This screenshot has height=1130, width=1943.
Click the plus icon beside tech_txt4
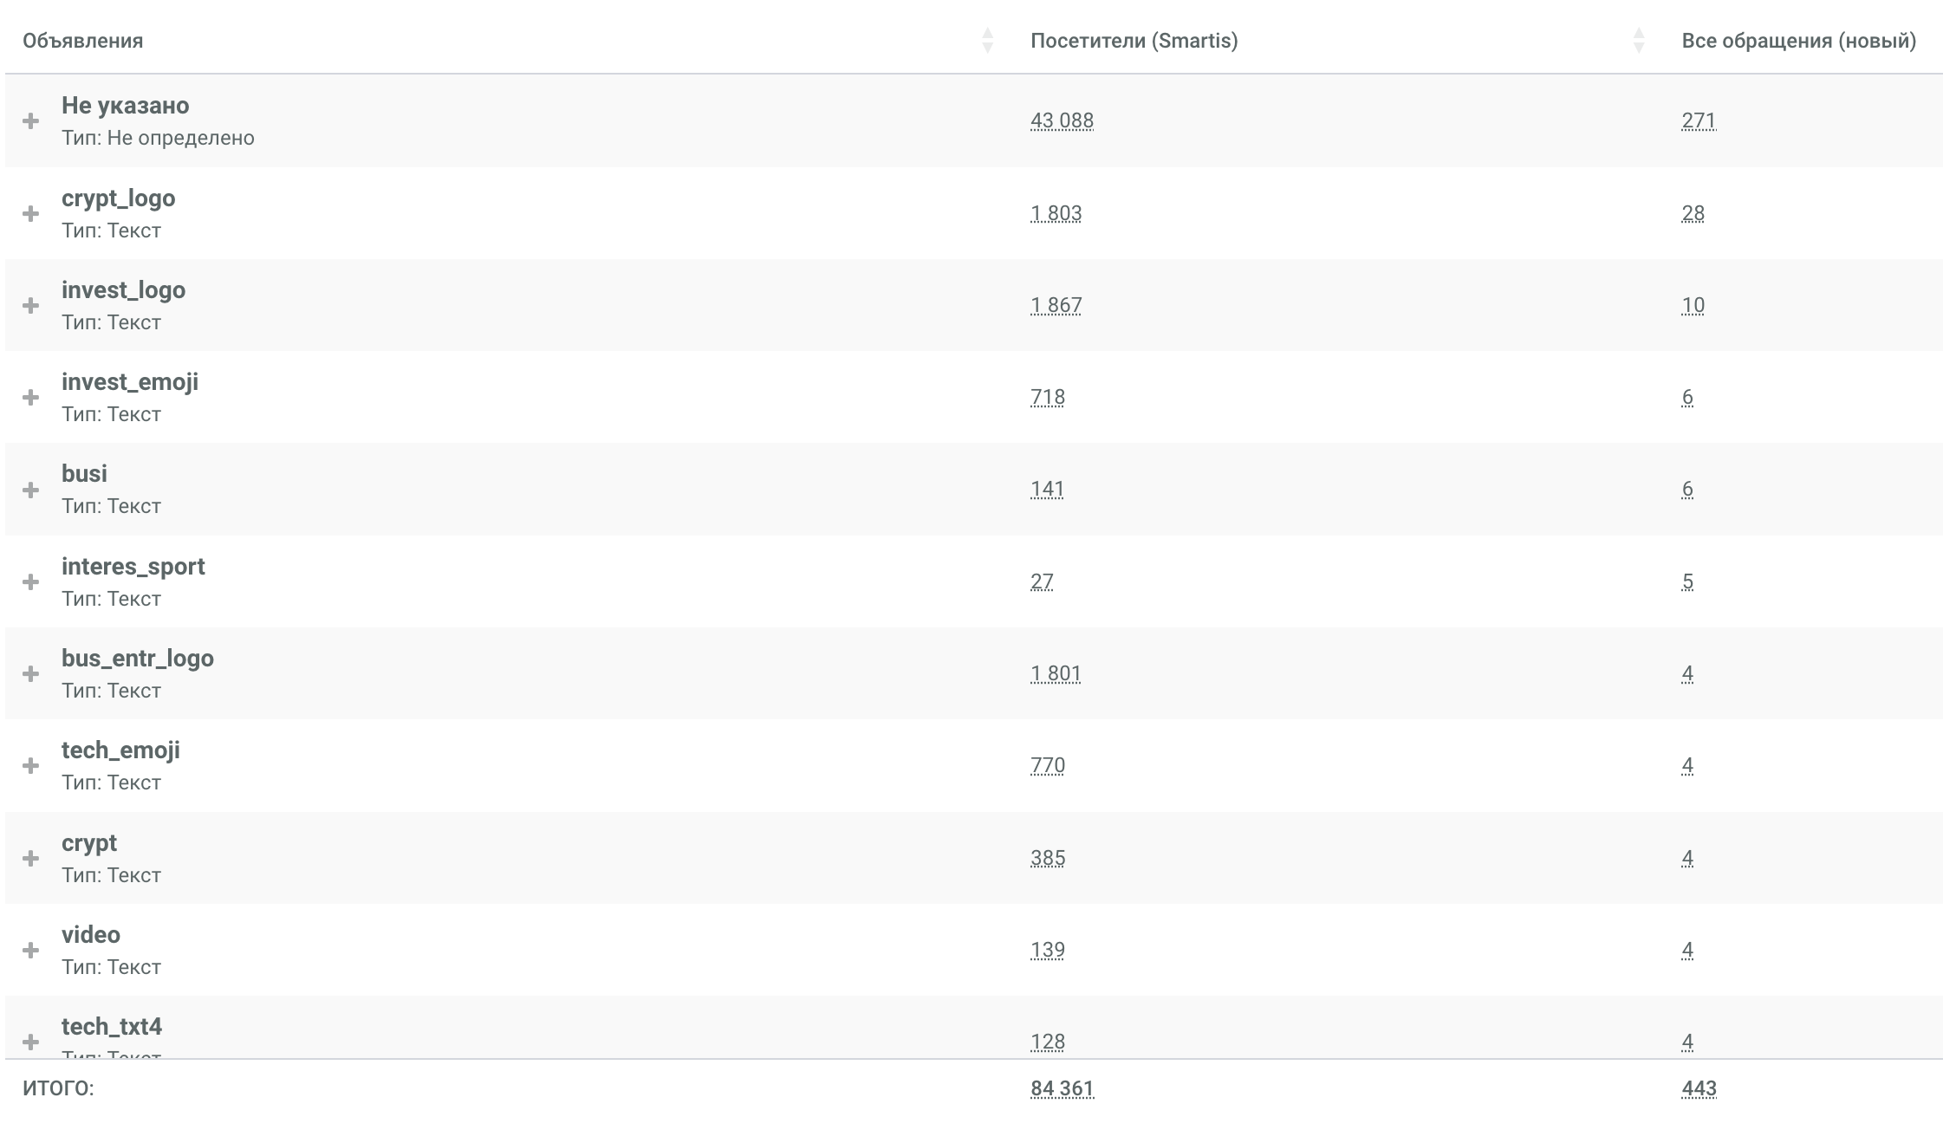point(31,1041)
